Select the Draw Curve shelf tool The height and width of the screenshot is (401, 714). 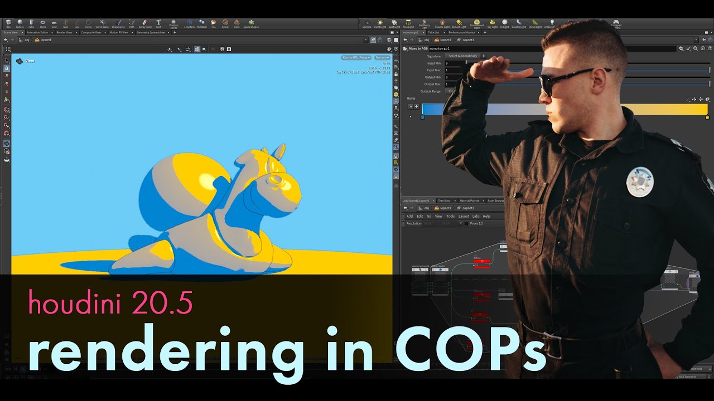(118, 23)
